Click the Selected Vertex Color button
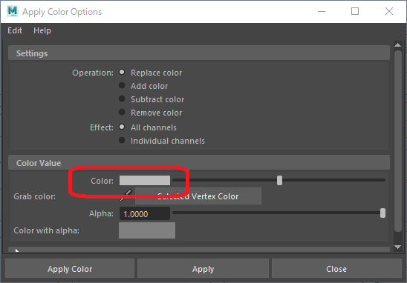 [x=198, y=196]
